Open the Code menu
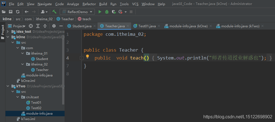 coord(59,4)
